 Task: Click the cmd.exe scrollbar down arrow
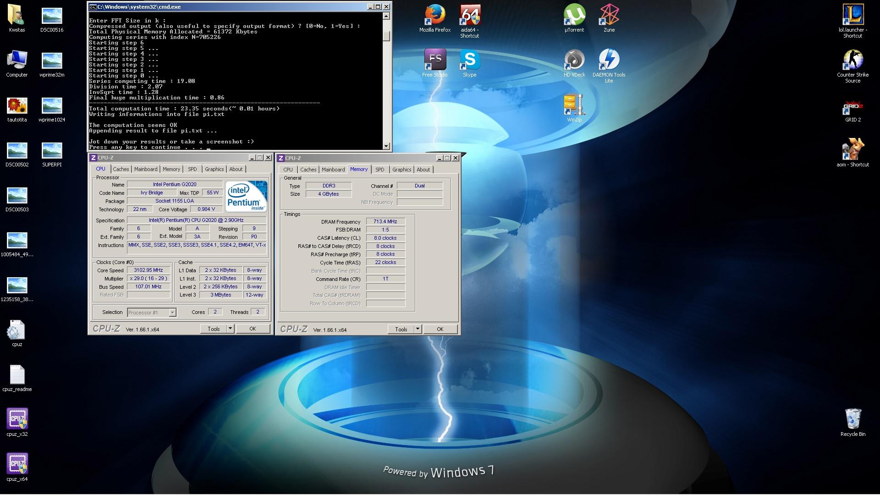[386, 146]
